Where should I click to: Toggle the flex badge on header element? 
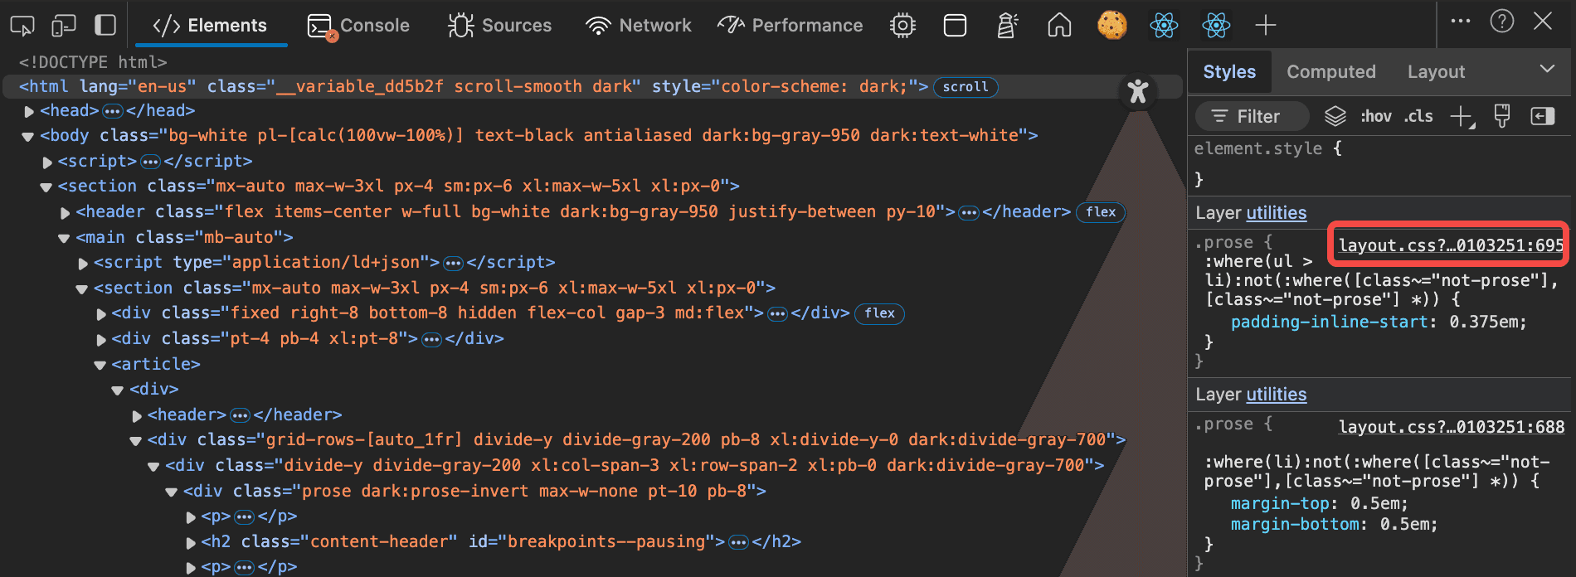pos(1101,212)
